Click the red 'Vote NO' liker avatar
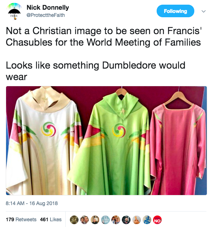This screenshot has width=214, height=227. click(157, 220)
